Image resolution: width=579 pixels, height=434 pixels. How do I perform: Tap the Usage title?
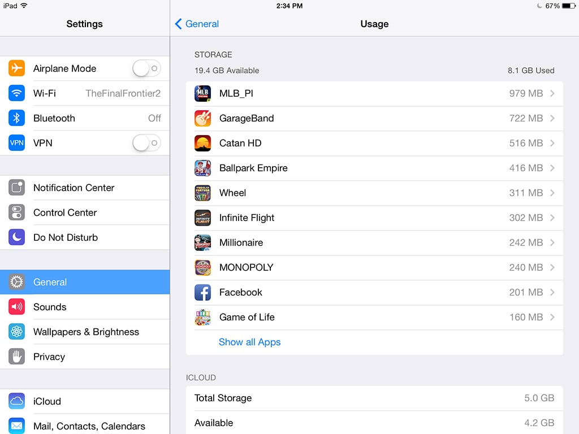[x=374, y=24]
